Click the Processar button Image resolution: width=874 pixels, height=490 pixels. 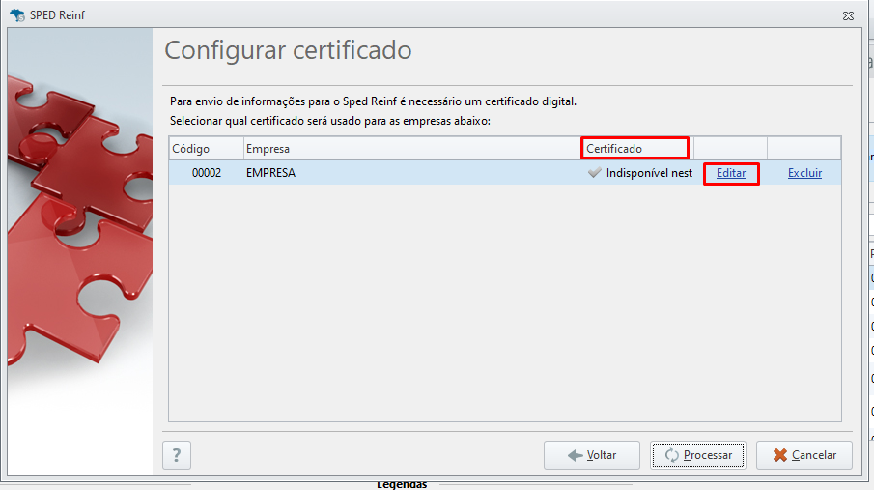(698, 455)
